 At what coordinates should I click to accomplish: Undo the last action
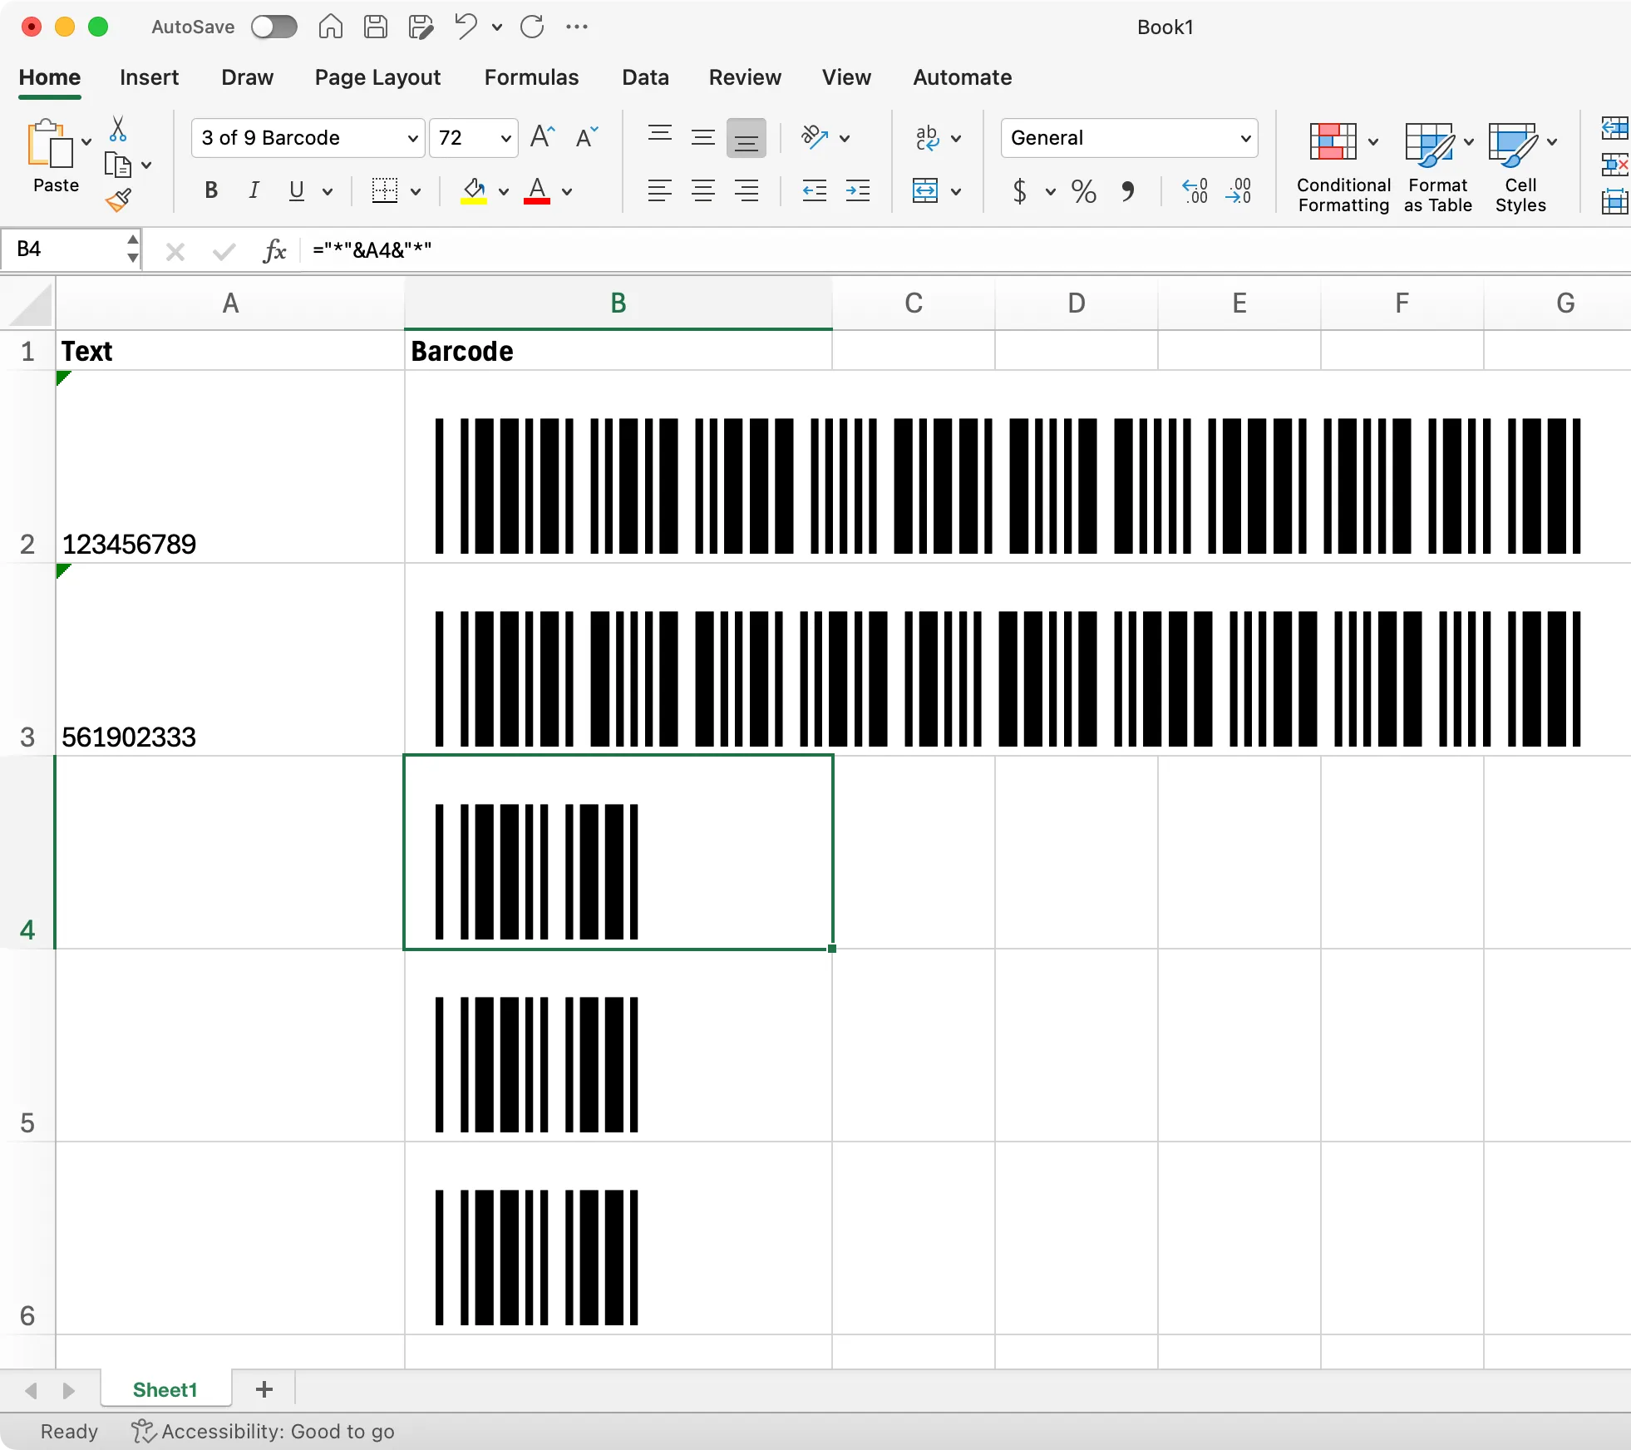(466, 26)
